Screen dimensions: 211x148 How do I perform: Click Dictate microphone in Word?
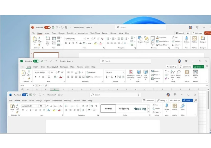(167, 106)
